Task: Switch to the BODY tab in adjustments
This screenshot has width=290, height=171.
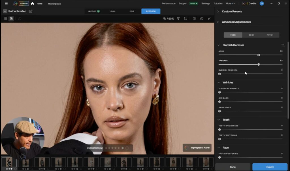Action: (251, 35)
